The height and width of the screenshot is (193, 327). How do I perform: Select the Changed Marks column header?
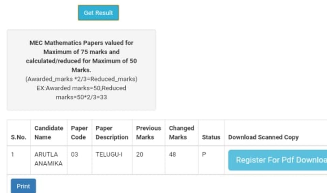click(x=182, y=133)
